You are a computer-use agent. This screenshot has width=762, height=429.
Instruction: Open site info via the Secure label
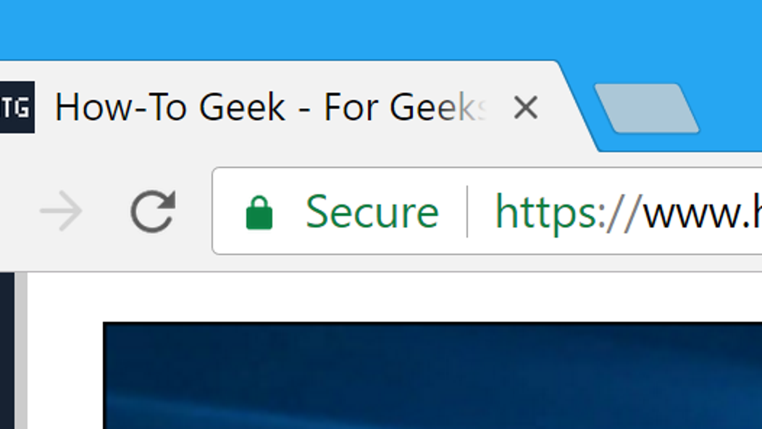click(x=372, y=212)
